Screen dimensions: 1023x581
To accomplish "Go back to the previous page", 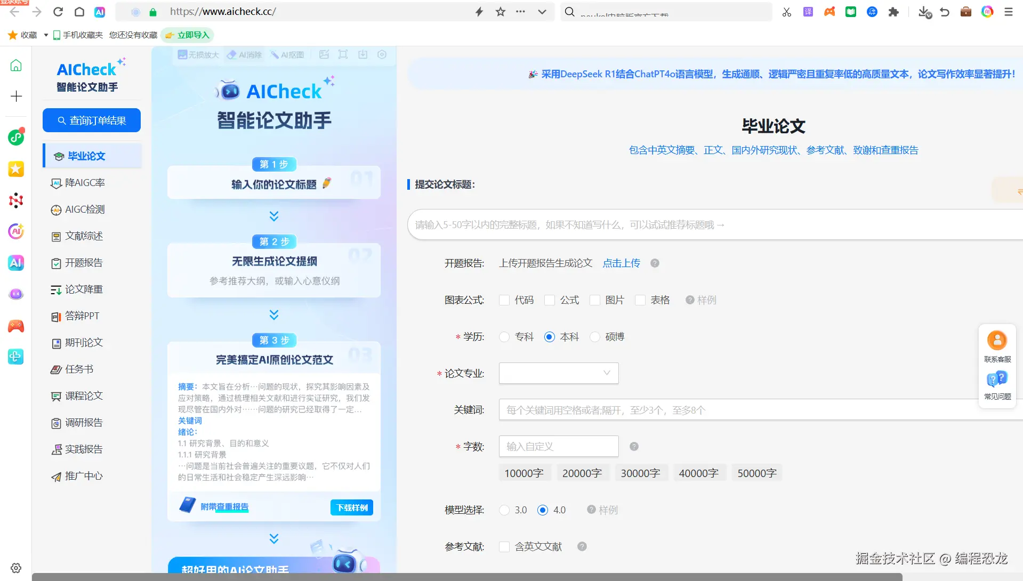I will [x=14, y=12].
